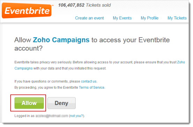Click the 'Eventbrite takes privacy very seriously' sentence

(43, 62)
